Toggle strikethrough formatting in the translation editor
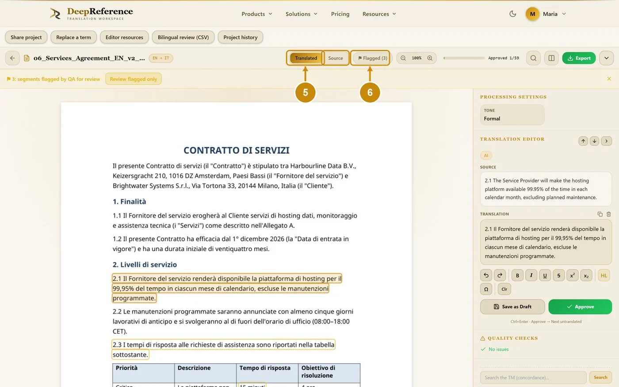The width and height of the screenshot is (619, 387). point(558,276)
